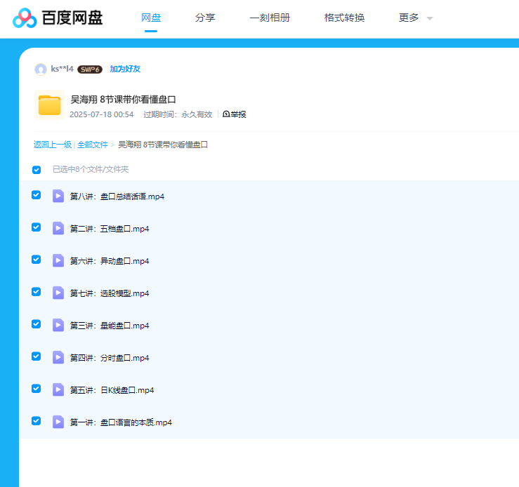Uncheck the checkbox for 第七讲：选股模型.mp4
This screenshot has height=487, width=519.
[x=37, y=292]
